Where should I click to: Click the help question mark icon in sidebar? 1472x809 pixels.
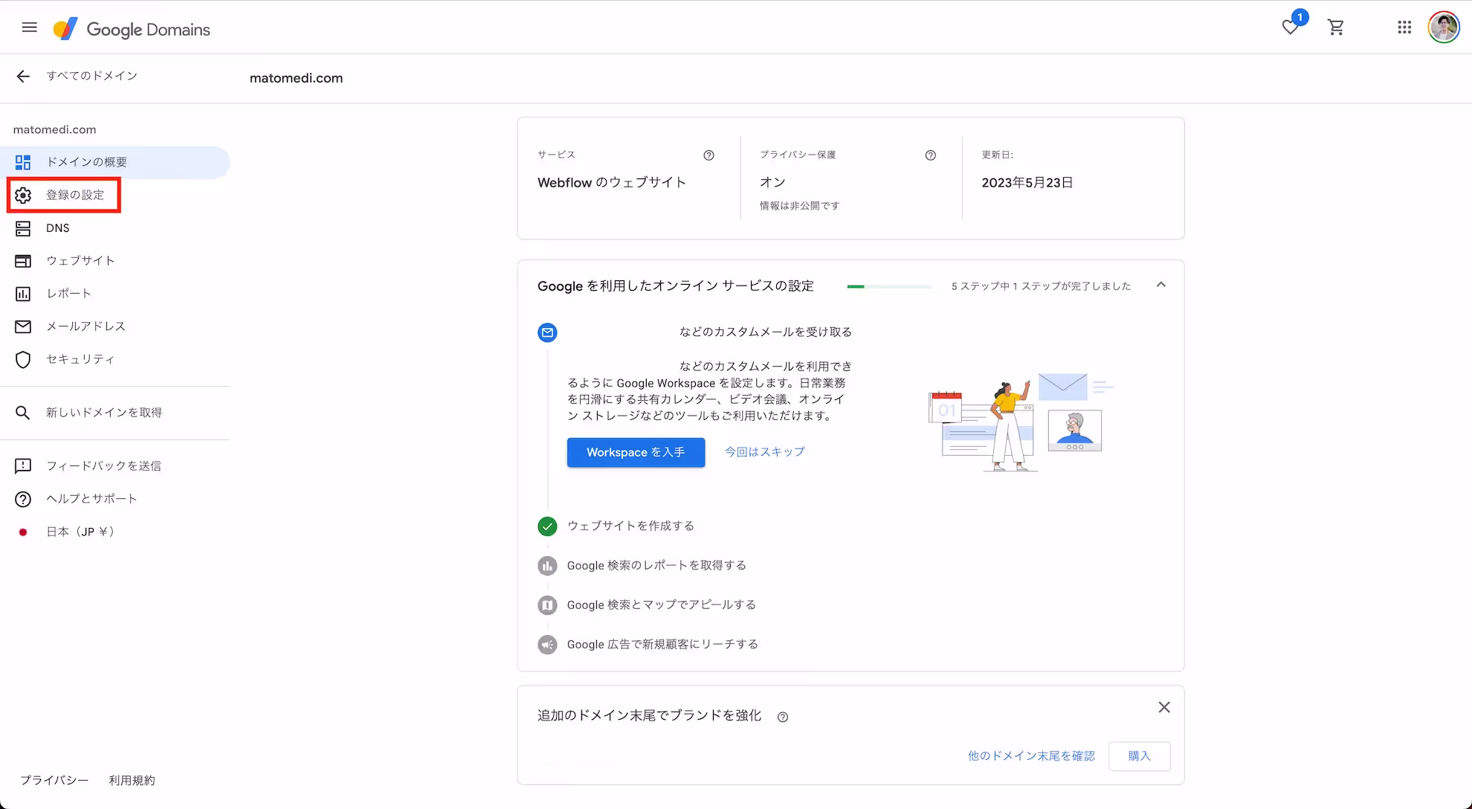tap(23, 499)
